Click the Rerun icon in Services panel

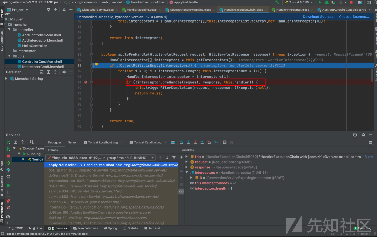click(8, 142)
